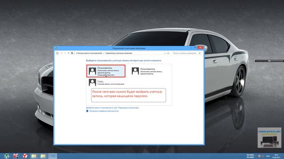Open the Гость guest account
The image size is (284, 159).
click(x=106, y=83)
